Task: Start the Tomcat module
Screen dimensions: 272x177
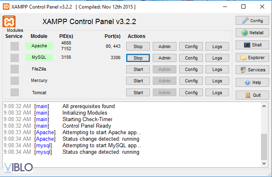Action: (x=138, y=93)
